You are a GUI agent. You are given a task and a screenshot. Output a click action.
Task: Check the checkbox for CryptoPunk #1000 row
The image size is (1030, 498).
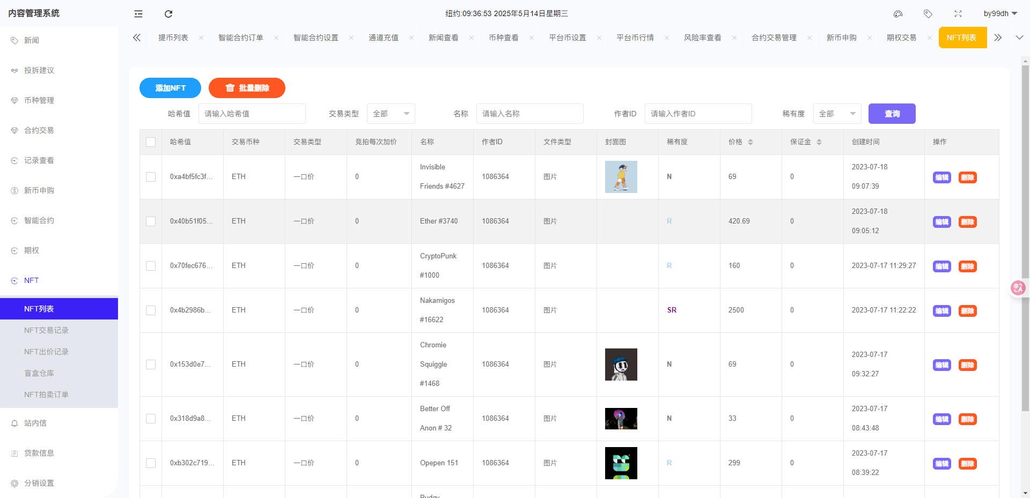[151, 265]
